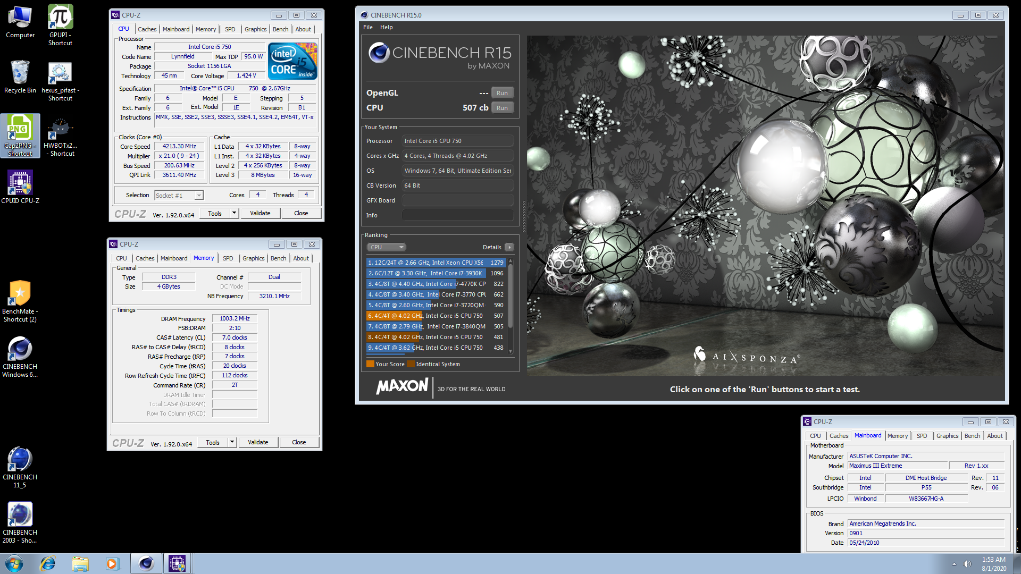The width and height of the screenshot is (1021, 574).
Task: Open the Memory tab in the top CPU-Z window
Action: click(206, 29)
